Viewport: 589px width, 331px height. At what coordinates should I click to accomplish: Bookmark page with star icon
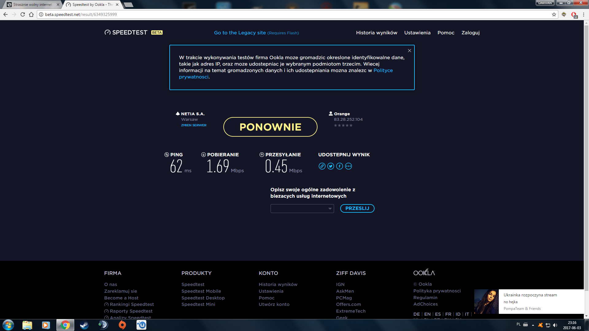click(x=554, y=14)
